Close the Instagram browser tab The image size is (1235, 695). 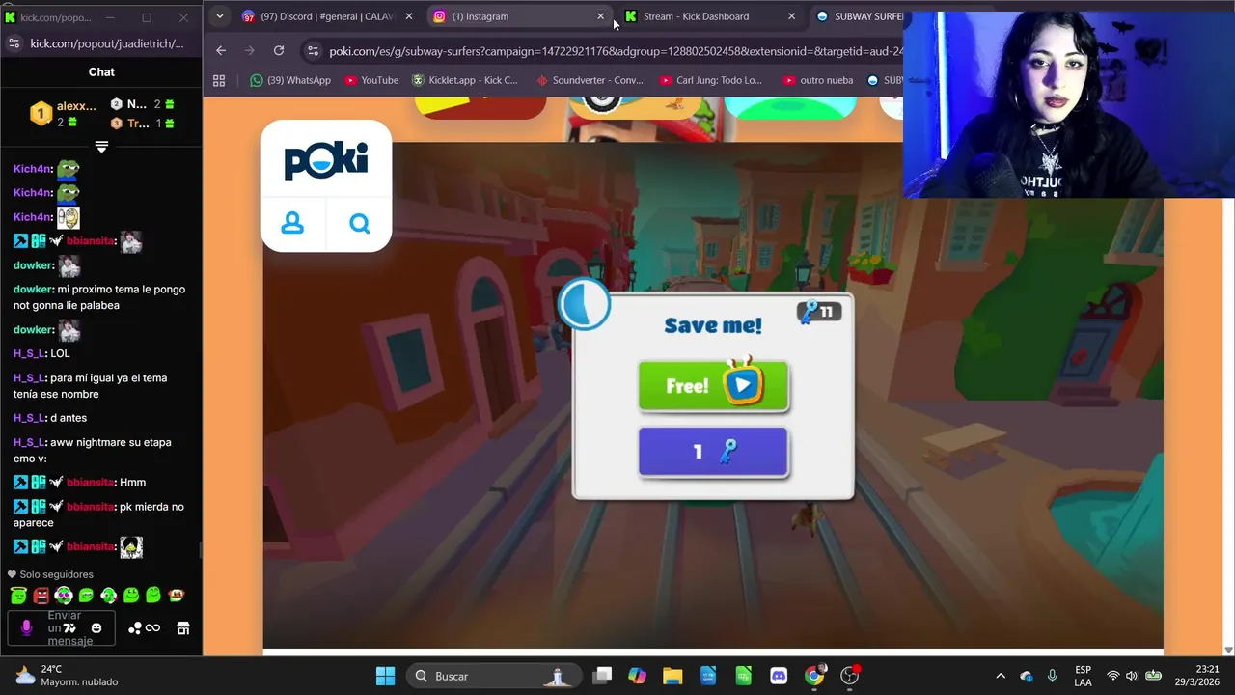click(600, 16)
